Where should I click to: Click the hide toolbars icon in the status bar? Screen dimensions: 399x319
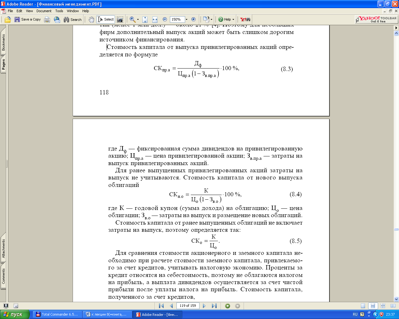(16, 306)
